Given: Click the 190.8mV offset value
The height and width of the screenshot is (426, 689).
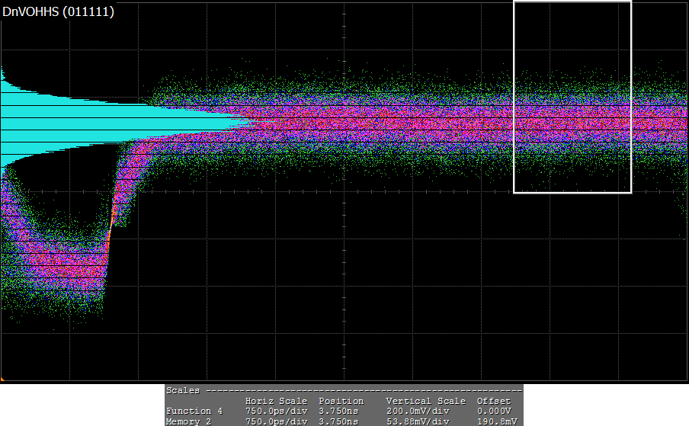Looking at the screenshot, I should point(495,421).
